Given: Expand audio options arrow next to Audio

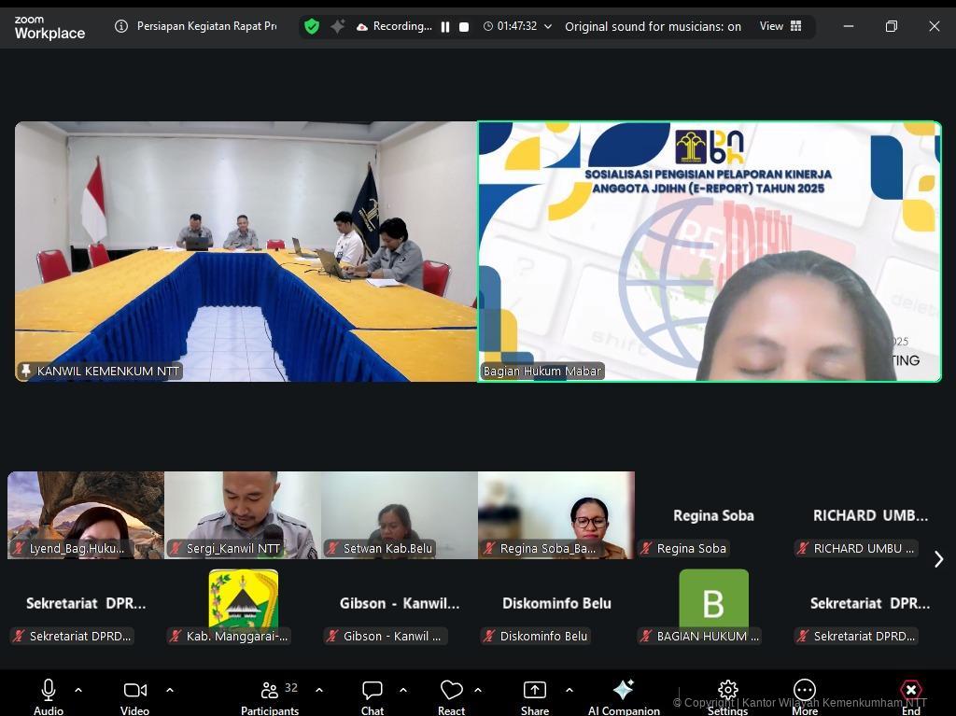Looking at the screenshot, I should (78, 690).
